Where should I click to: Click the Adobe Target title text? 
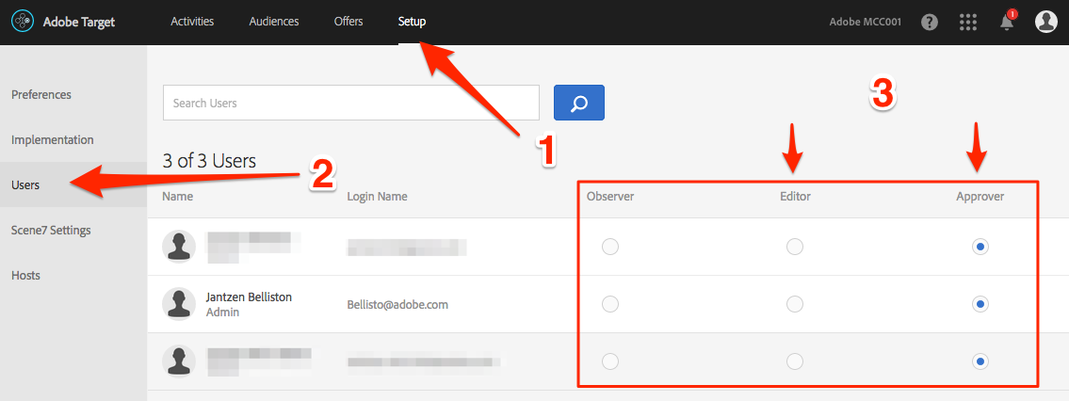click(79, 22)
